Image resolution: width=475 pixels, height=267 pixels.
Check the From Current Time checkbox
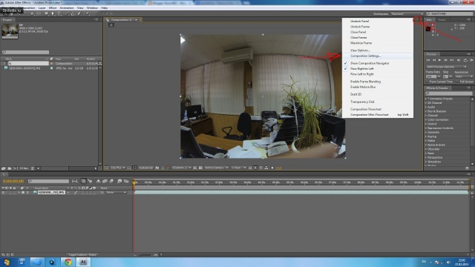[x=427, y=82]
